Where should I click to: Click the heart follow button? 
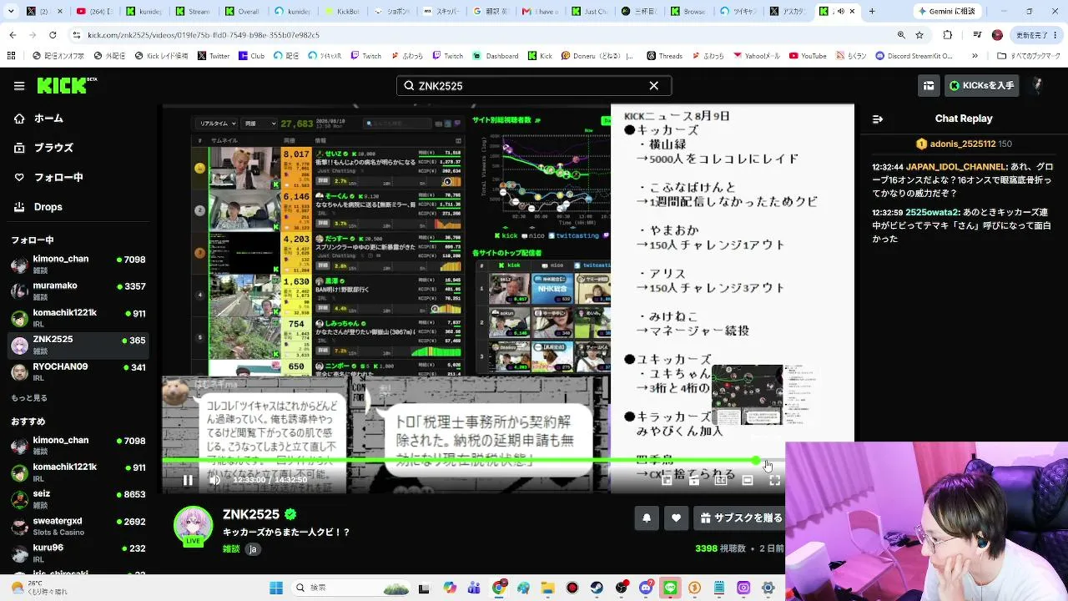point(676,518)
